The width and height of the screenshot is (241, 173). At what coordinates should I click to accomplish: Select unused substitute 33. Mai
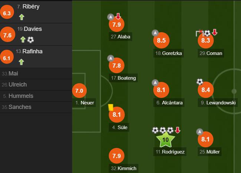tap(36, 74)
